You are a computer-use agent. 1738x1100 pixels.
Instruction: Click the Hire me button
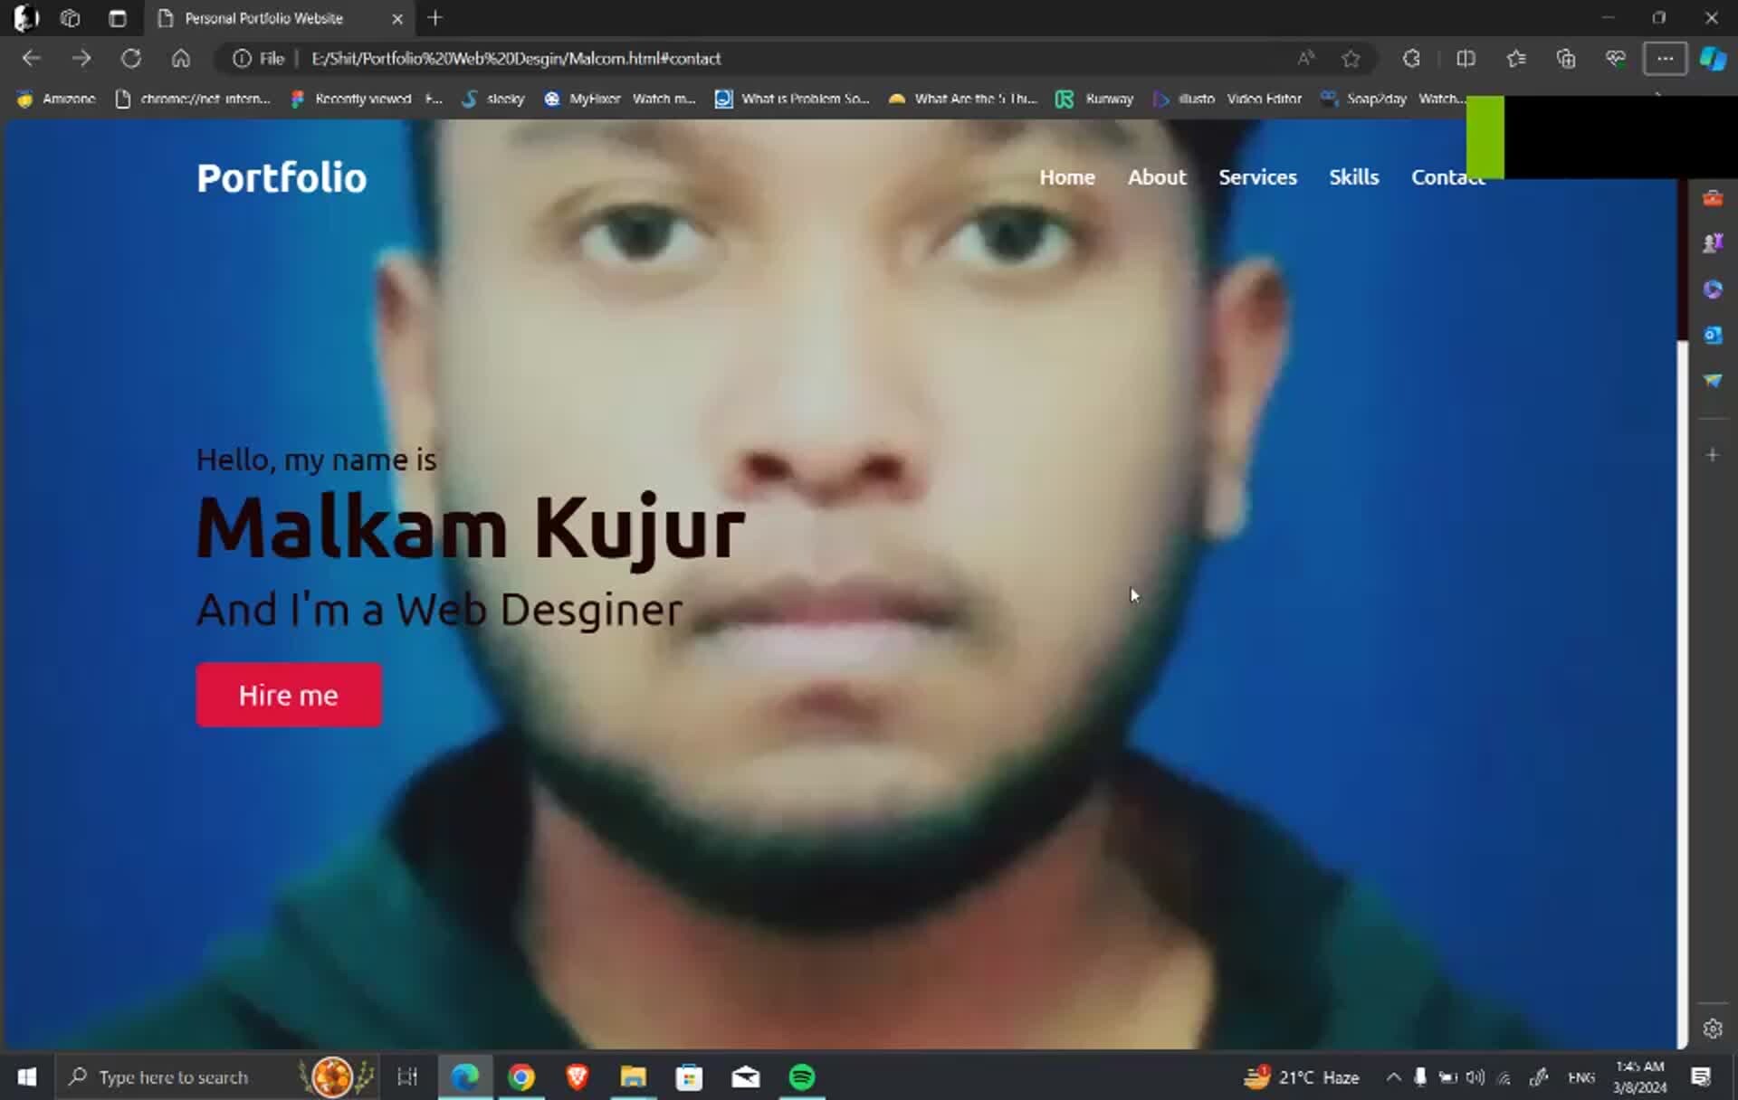(288, 695)
